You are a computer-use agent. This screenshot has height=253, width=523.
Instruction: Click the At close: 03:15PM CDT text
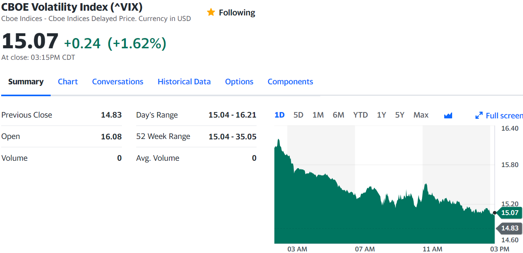(x=38, y=57)
